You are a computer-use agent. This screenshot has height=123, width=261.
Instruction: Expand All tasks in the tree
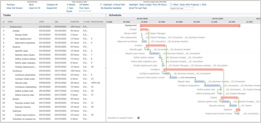(x=52, y=8)
